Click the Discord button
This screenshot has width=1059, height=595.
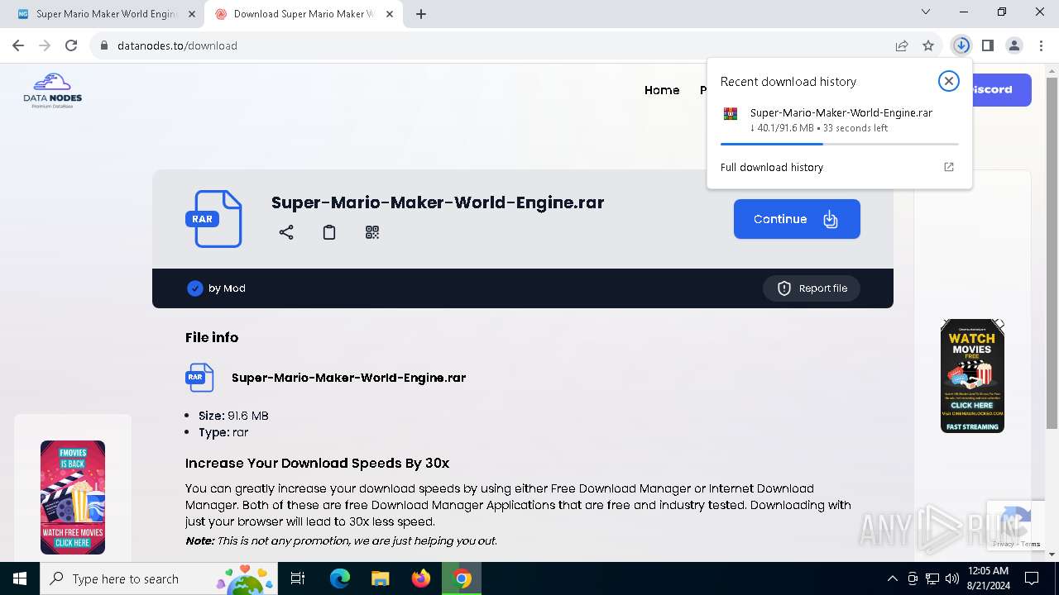[1001, 90]
